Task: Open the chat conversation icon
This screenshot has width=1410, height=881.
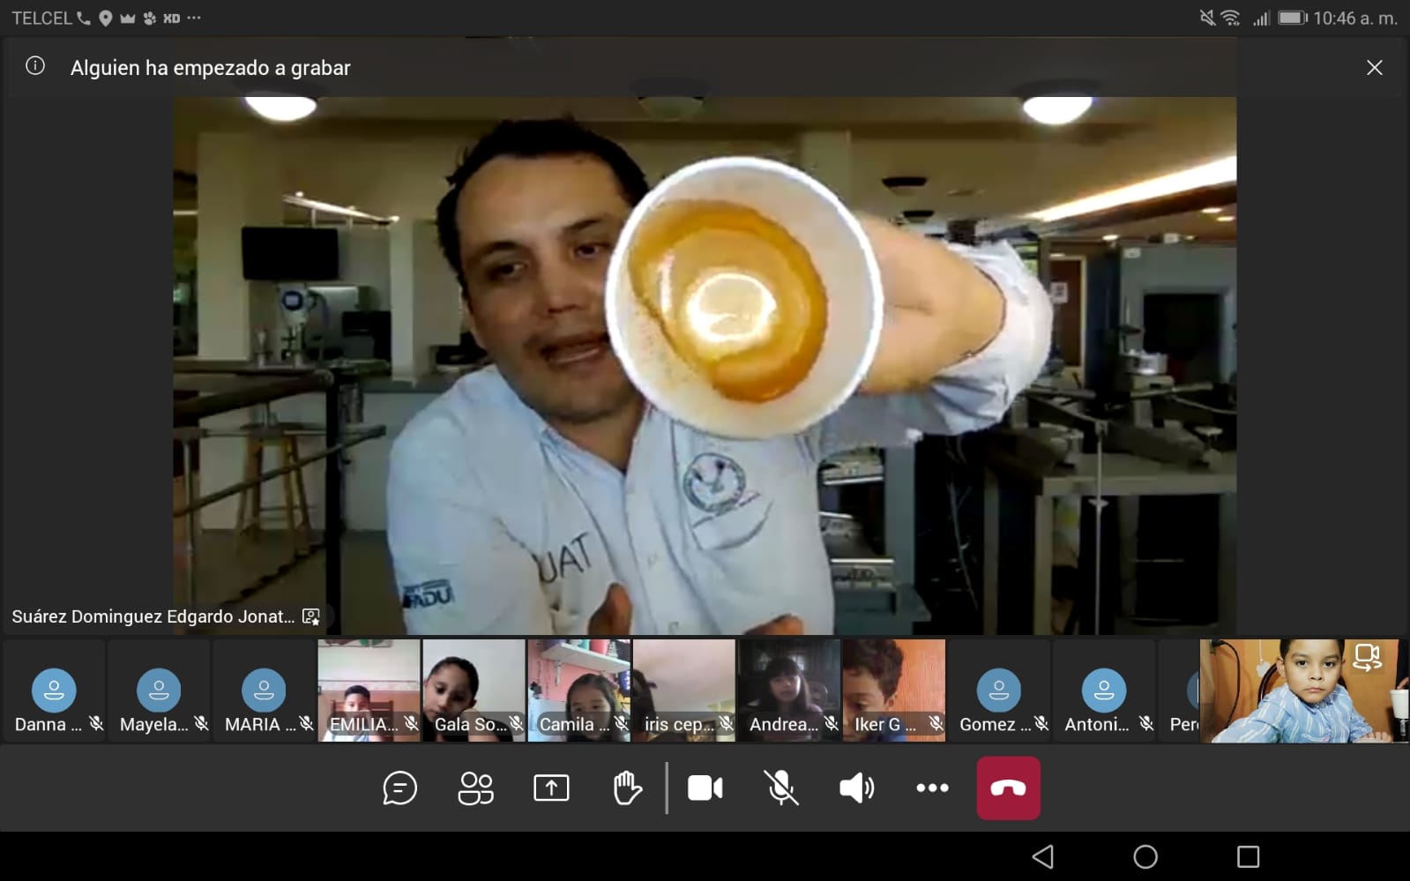Action: tap(399, 788)
